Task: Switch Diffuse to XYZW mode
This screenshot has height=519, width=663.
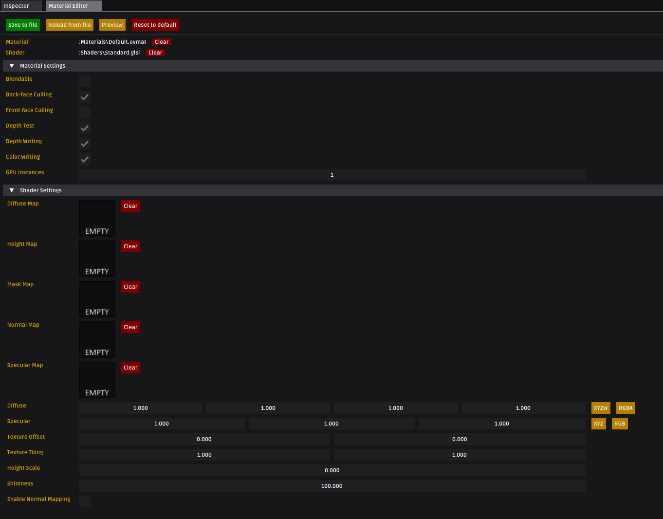Action: (x=601, y=408)
